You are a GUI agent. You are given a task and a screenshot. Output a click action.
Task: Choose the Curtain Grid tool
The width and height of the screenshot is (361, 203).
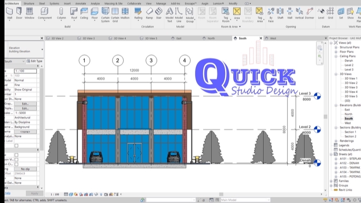[x=115, y=15]
